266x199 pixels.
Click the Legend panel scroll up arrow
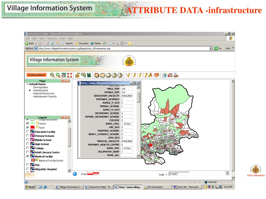point(69,121)
